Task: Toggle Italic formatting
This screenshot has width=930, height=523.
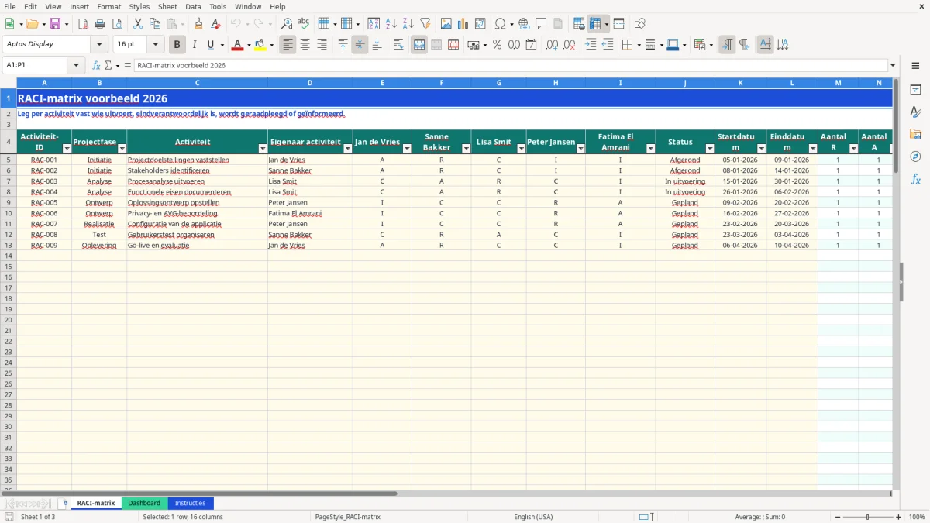Action: pyautogui.click(x=195, y=45)
